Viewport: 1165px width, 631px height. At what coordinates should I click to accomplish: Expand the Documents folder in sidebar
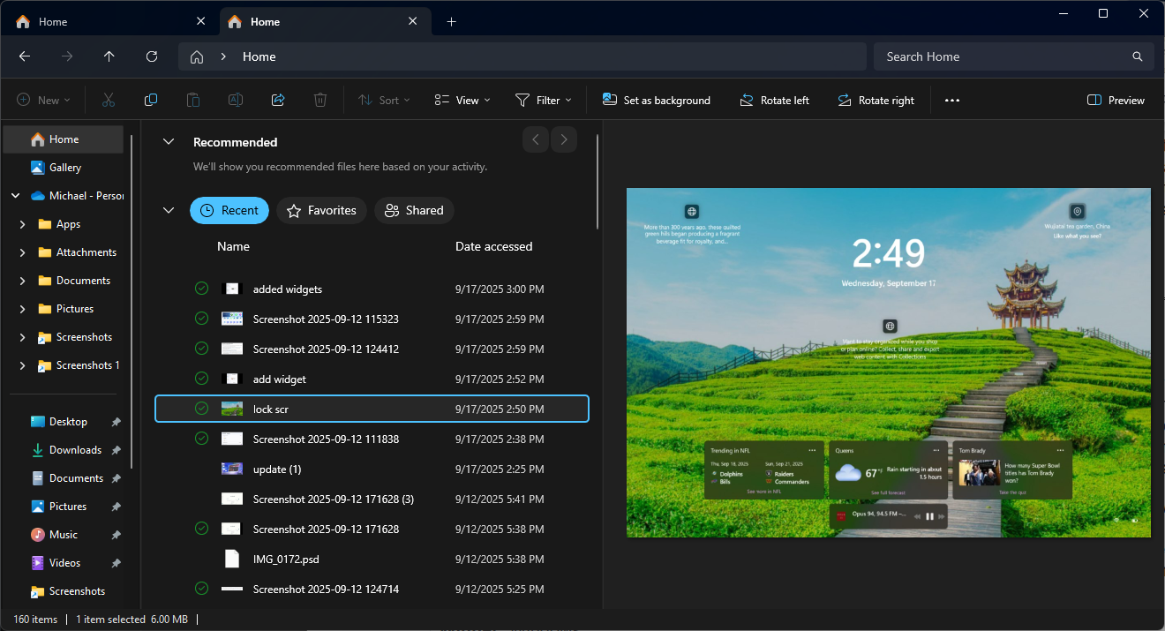click(x=22, y=281)
